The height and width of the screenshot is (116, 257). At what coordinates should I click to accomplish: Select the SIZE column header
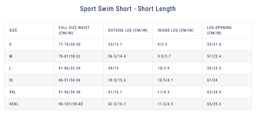tap(13, 30)
